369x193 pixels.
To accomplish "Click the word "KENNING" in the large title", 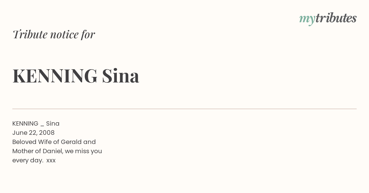I will (x=55, y=76).
